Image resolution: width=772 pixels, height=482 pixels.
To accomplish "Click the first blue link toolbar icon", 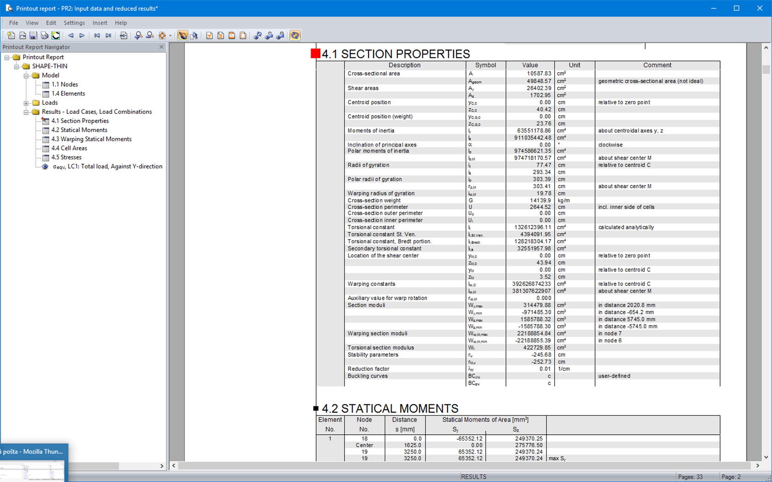I will (x=258, y=35).
